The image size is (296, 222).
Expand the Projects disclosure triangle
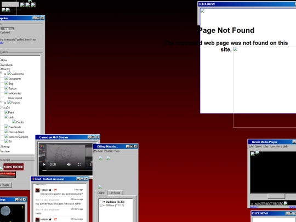(5, 103)
